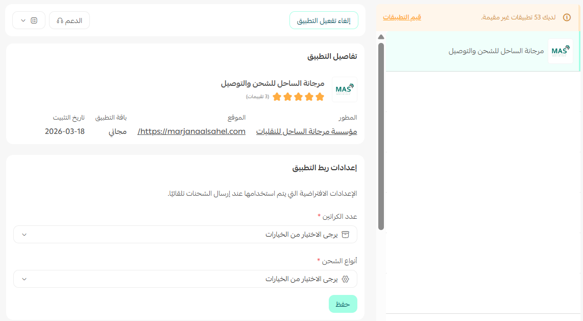Click the إلغاء تفعيل التطبيق button

point(324,21)
